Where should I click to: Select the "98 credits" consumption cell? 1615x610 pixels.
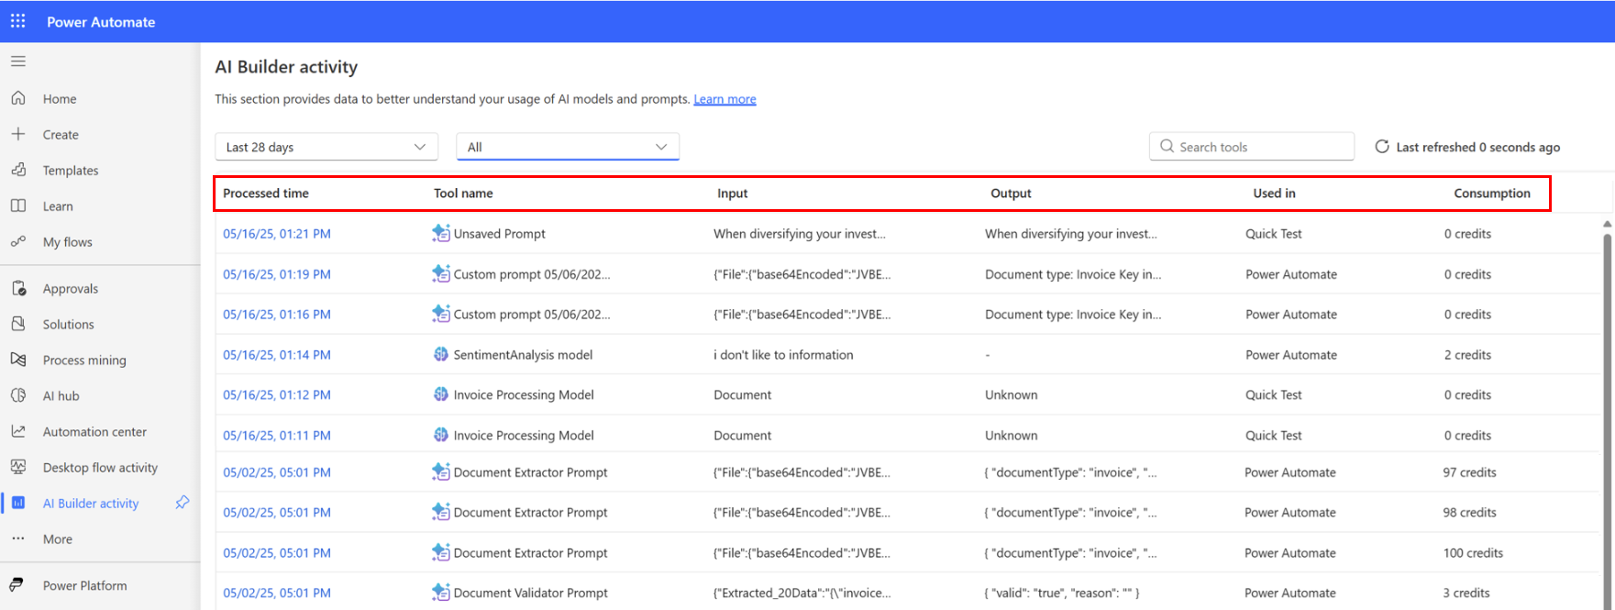click(1469, 513)
